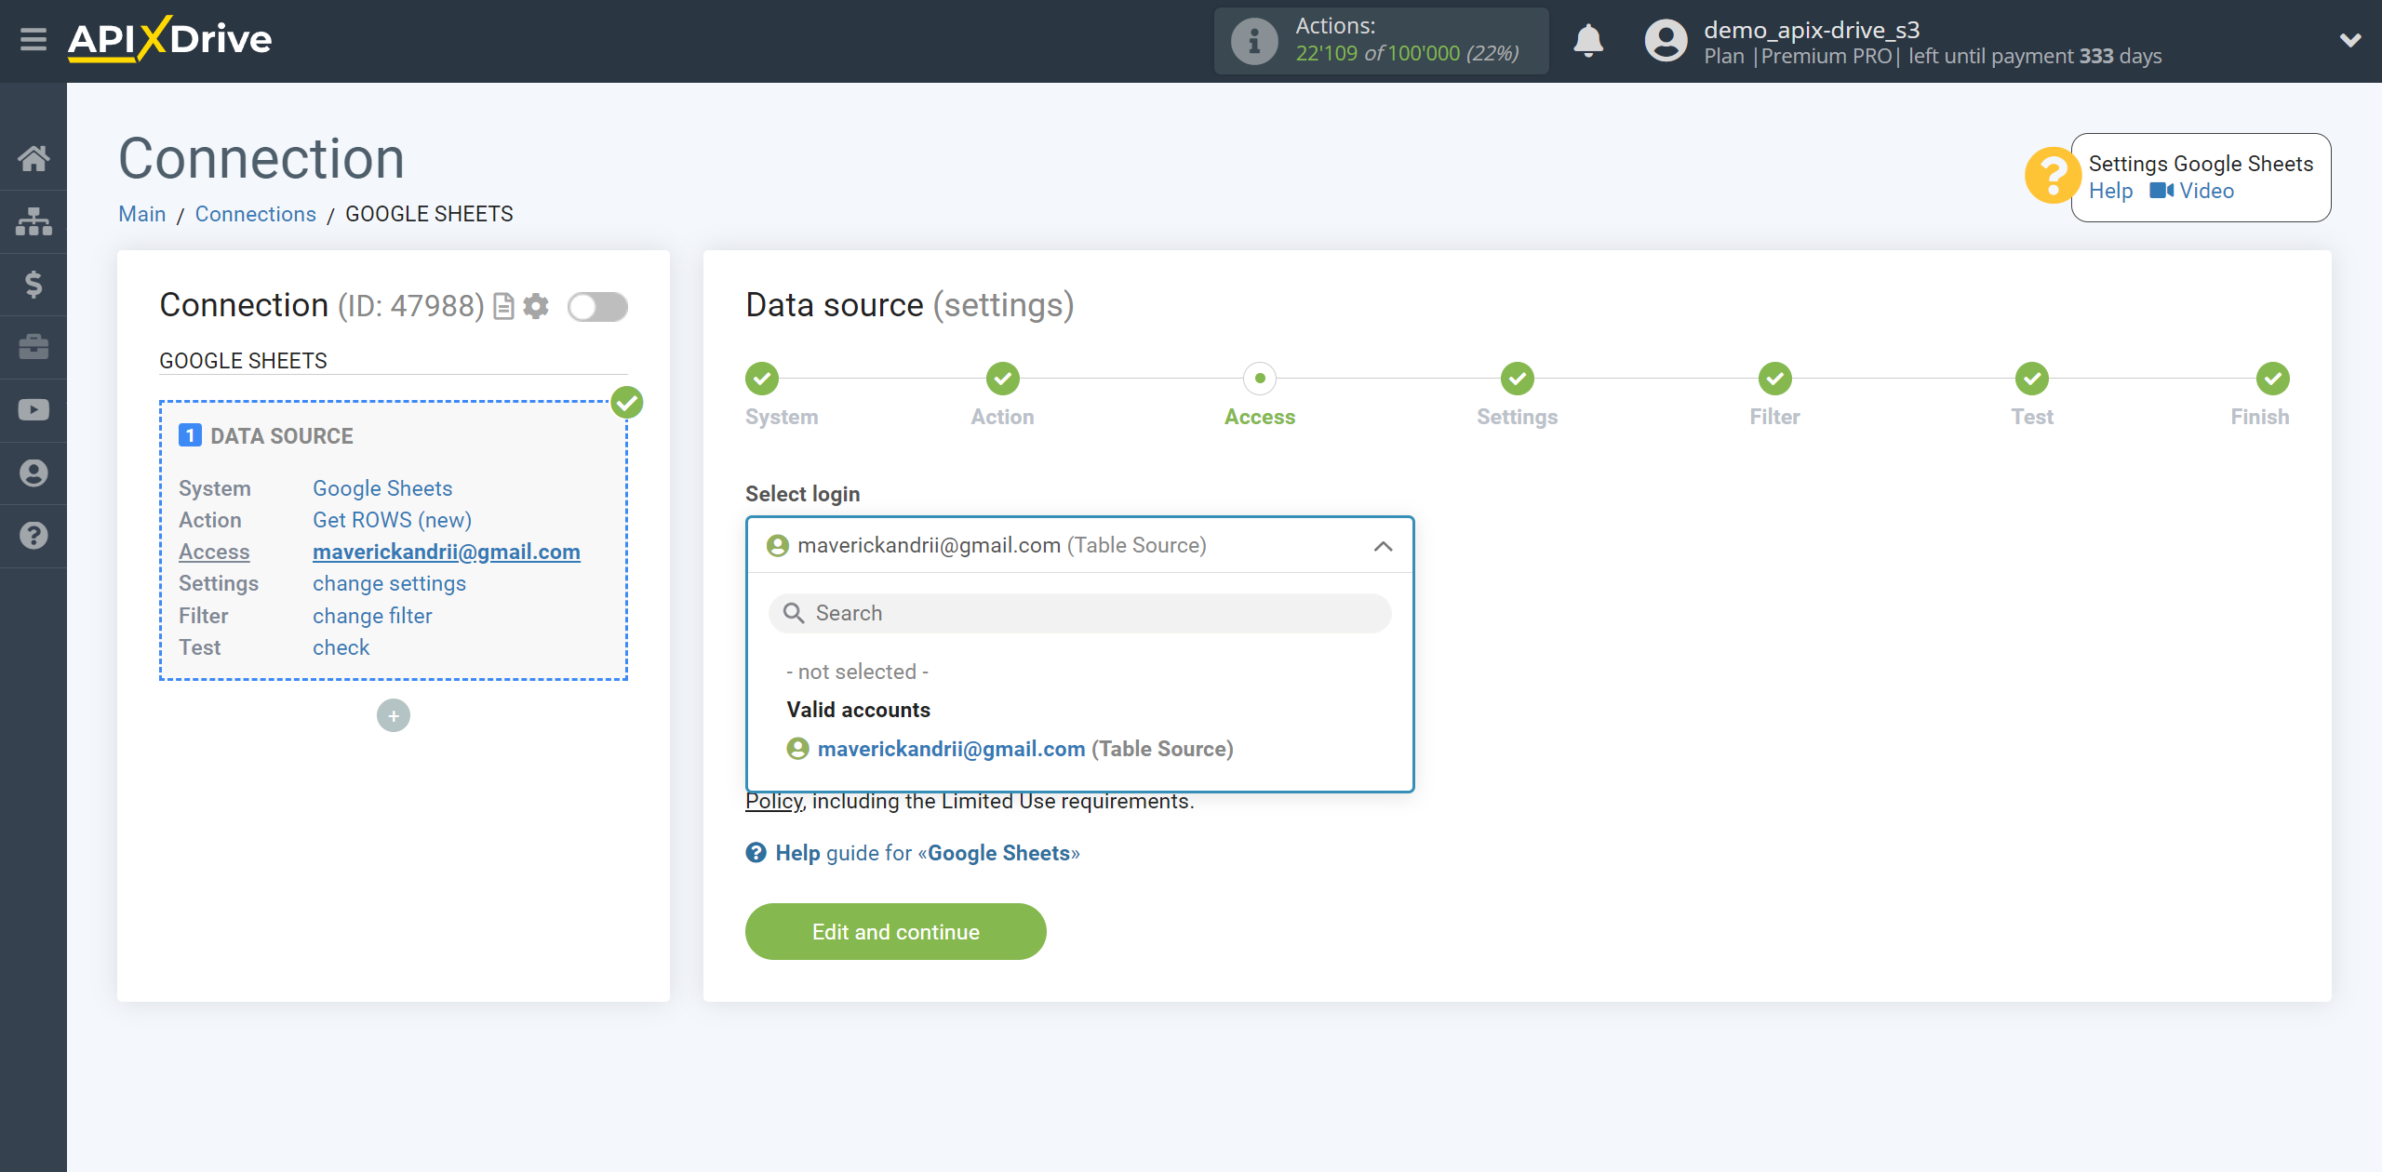This screenshot has width=2382, height=1172.
Task: Expand the user account dropdown top-right
Action: pyautogui.click(x=2346, y=41)
